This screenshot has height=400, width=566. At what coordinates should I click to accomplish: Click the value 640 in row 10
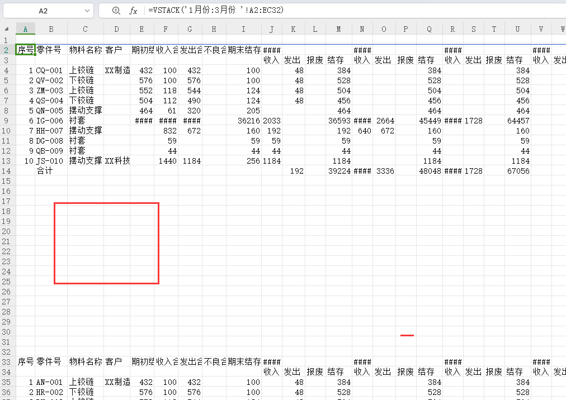362,131
